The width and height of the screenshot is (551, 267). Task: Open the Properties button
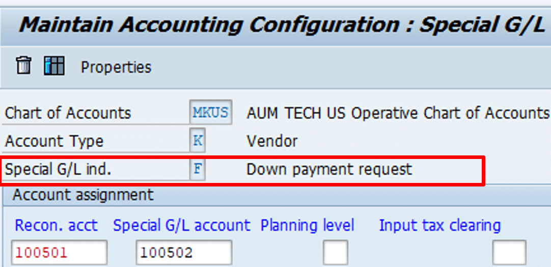coord(116,67)
